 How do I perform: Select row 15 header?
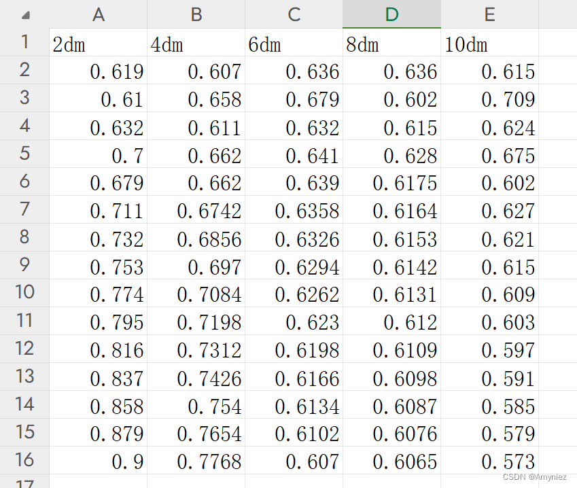24,432
